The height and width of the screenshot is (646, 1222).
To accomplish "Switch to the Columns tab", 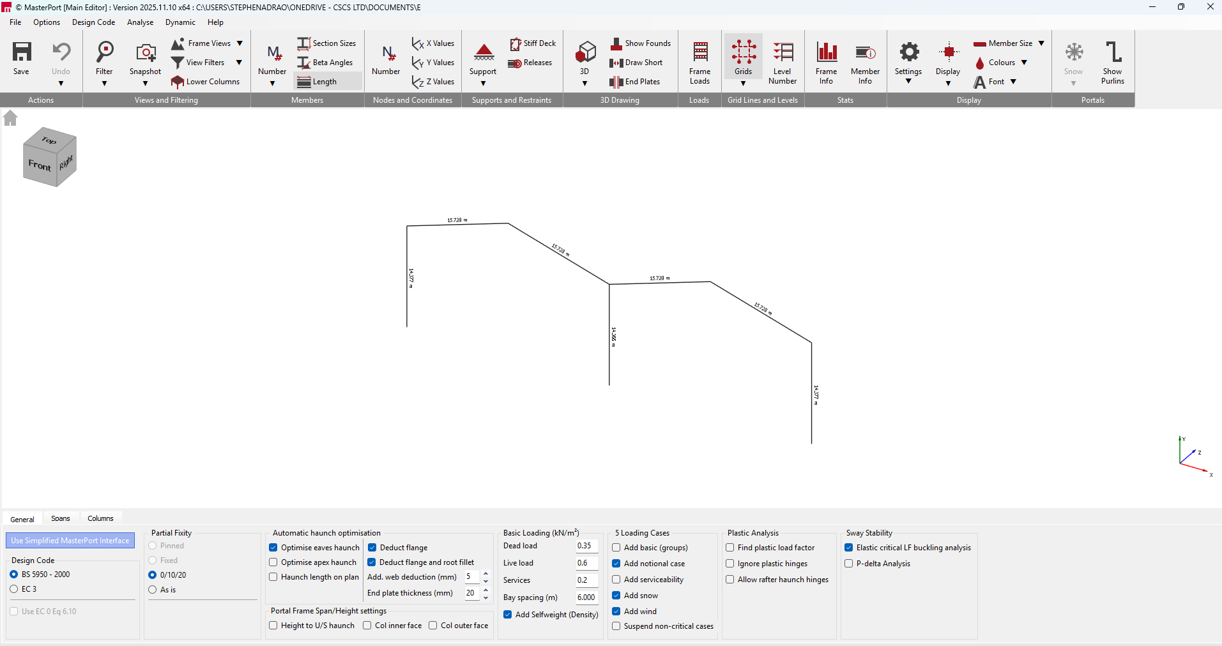I will [100, 518].
